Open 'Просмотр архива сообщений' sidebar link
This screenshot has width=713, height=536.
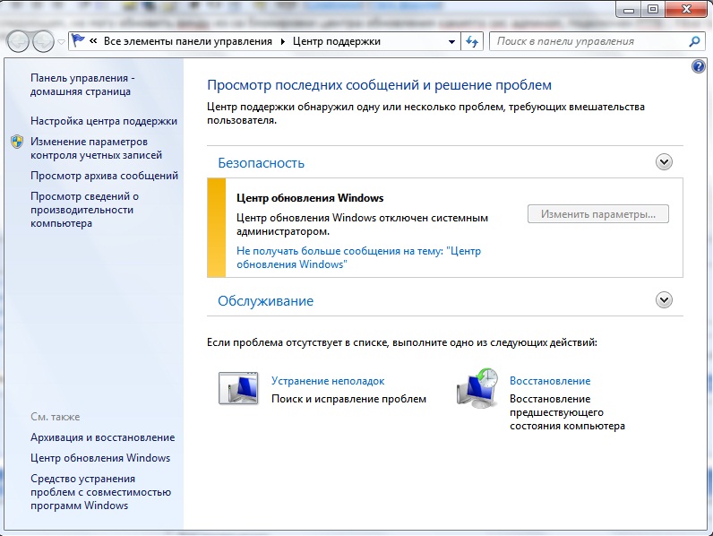pyautogui.click(x=104, y=176)
